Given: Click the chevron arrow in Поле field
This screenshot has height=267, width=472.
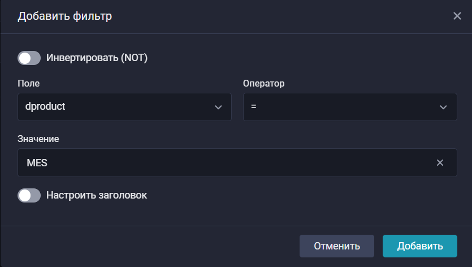Looking at the screenshot, I should (x=219, y=107).
